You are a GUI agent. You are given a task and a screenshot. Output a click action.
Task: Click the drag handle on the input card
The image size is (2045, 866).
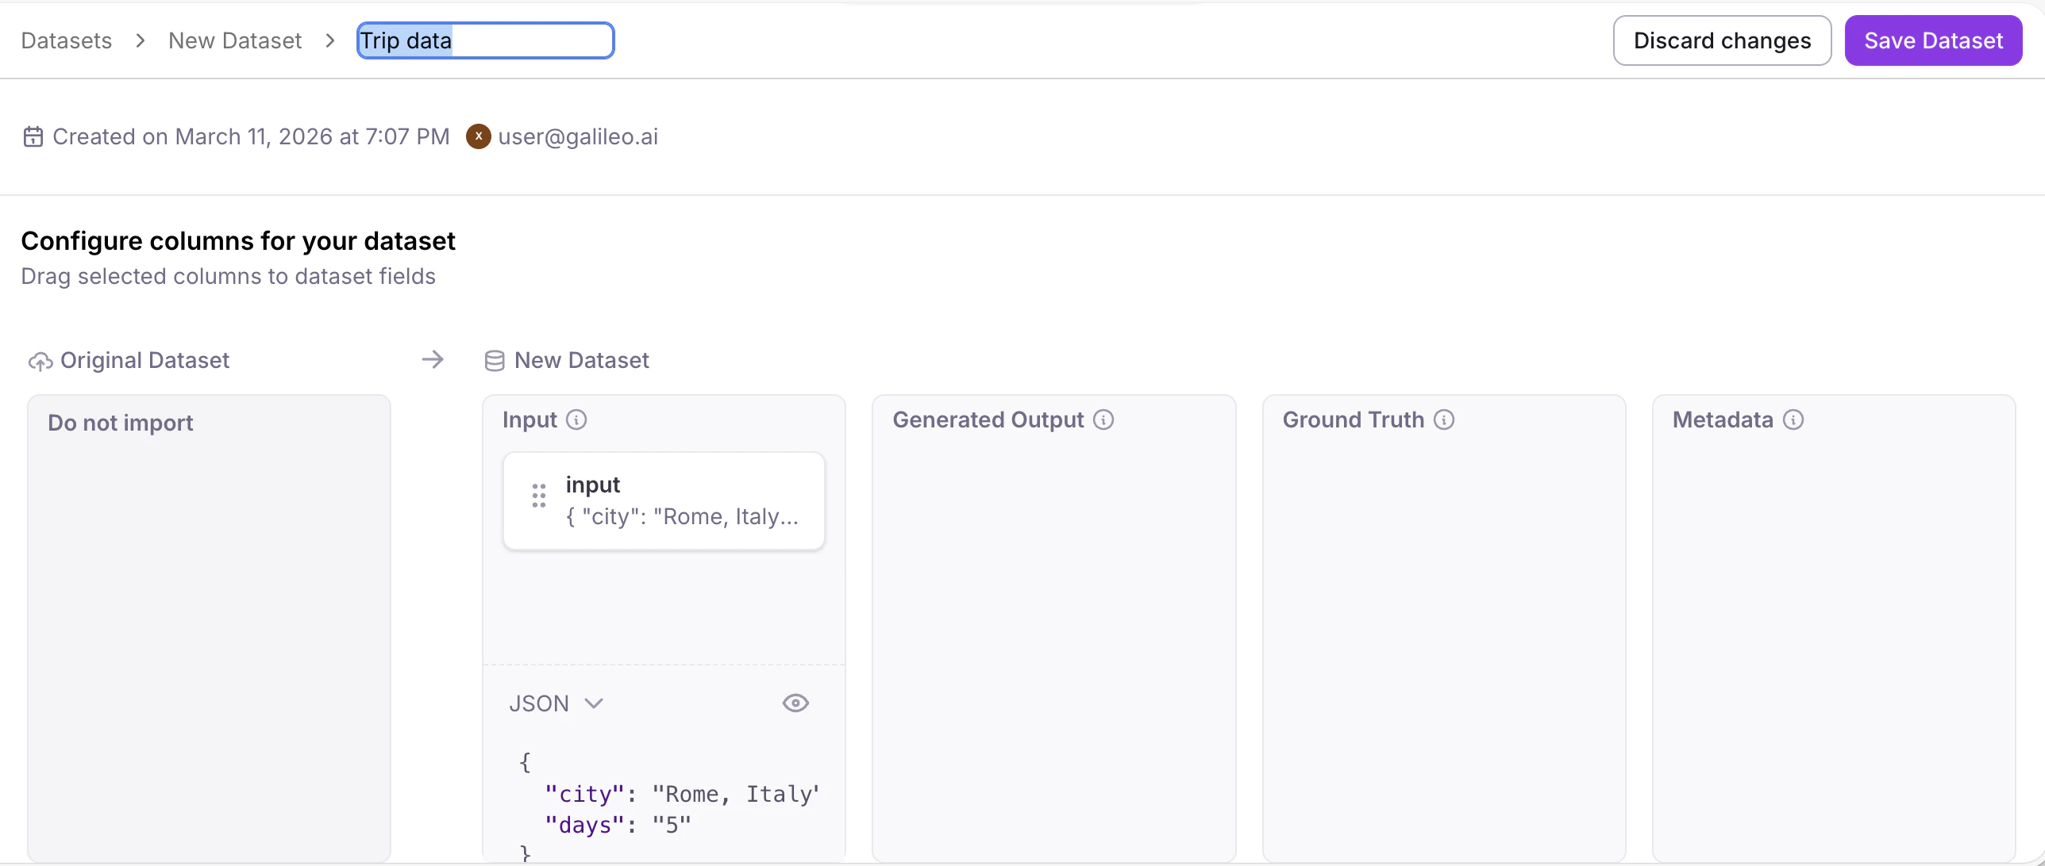[x=539, y=495]
